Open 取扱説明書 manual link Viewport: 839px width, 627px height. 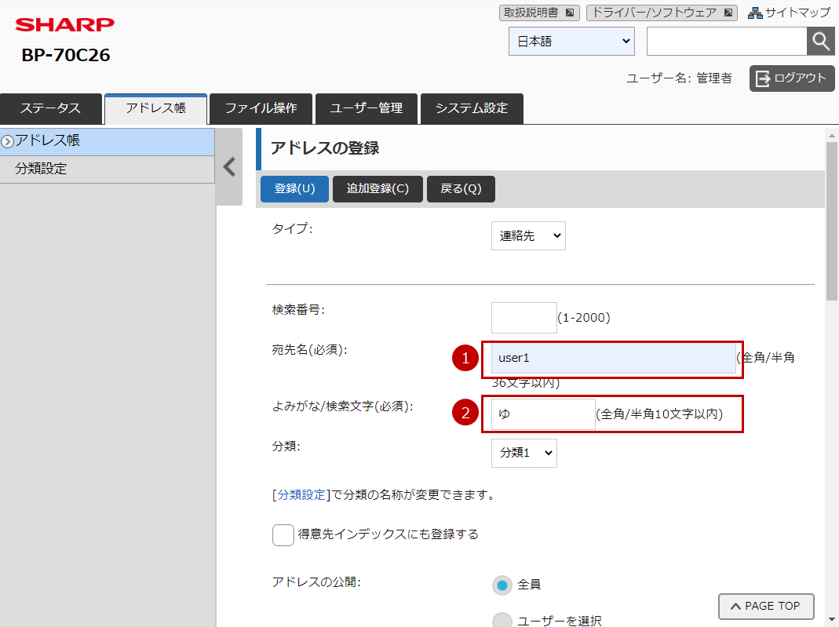point(539,13)
